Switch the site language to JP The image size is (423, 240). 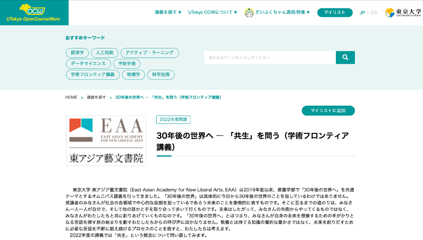362,12
